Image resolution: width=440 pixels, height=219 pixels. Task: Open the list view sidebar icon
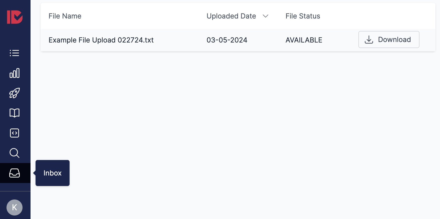pos(15,53)
